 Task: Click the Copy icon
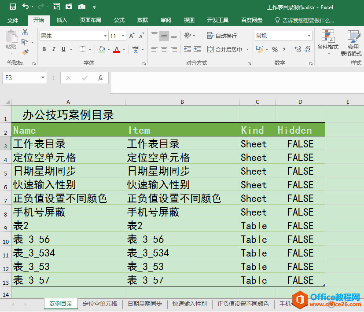25,42
